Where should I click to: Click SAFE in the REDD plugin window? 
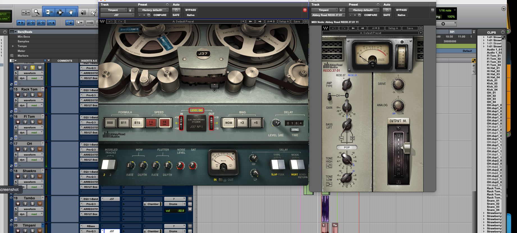386,15
